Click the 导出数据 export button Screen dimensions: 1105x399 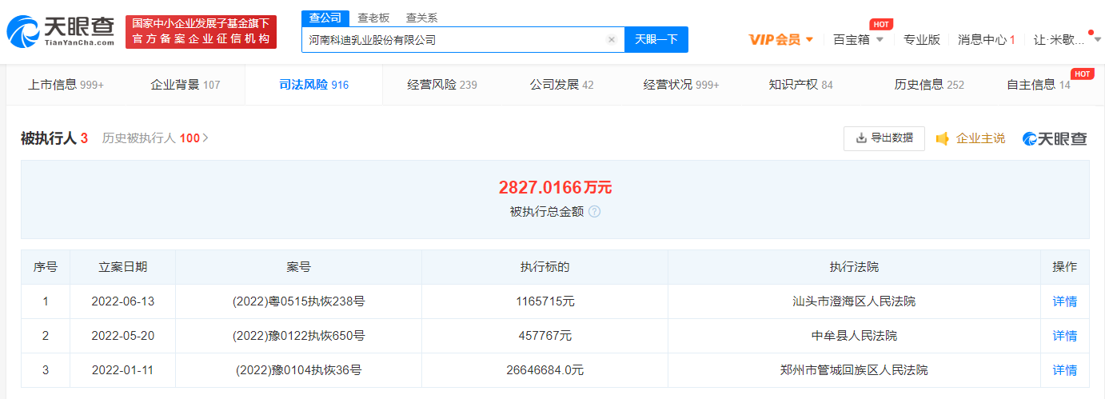click(x=884, y=138)
